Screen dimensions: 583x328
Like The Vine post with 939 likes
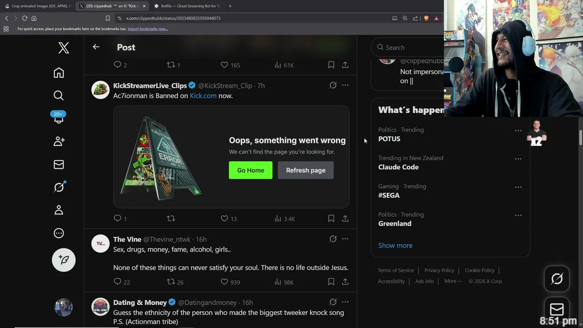(230, 282)
